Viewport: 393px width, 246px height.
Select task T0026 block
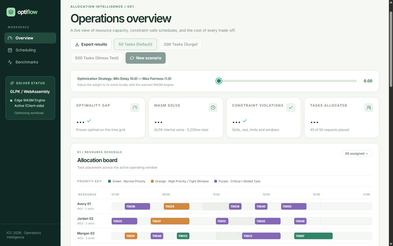(236, 206)
